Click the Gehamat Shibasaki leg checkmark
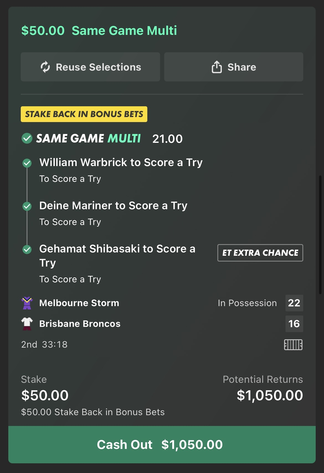324x473 pixels. click(x=27, y=249)
